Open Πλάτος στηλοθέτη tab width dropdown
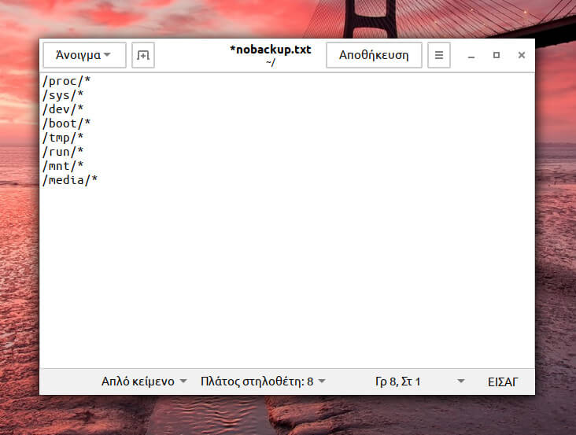The width and height of the screenshot is (576, 435). (263, 382)
